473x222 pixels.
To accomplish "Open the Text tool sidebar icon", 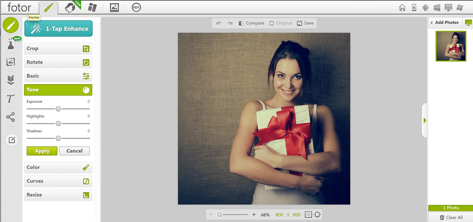I will pos(11,99).
